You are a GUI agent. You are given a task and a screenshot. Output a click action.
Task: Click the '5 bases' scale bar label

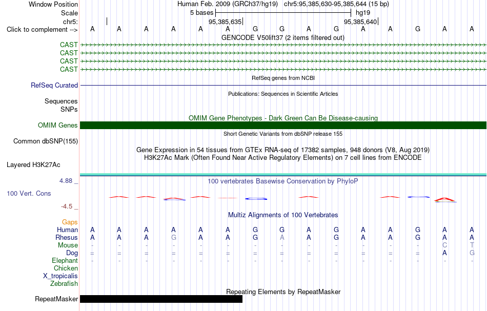tap(202, 13)
